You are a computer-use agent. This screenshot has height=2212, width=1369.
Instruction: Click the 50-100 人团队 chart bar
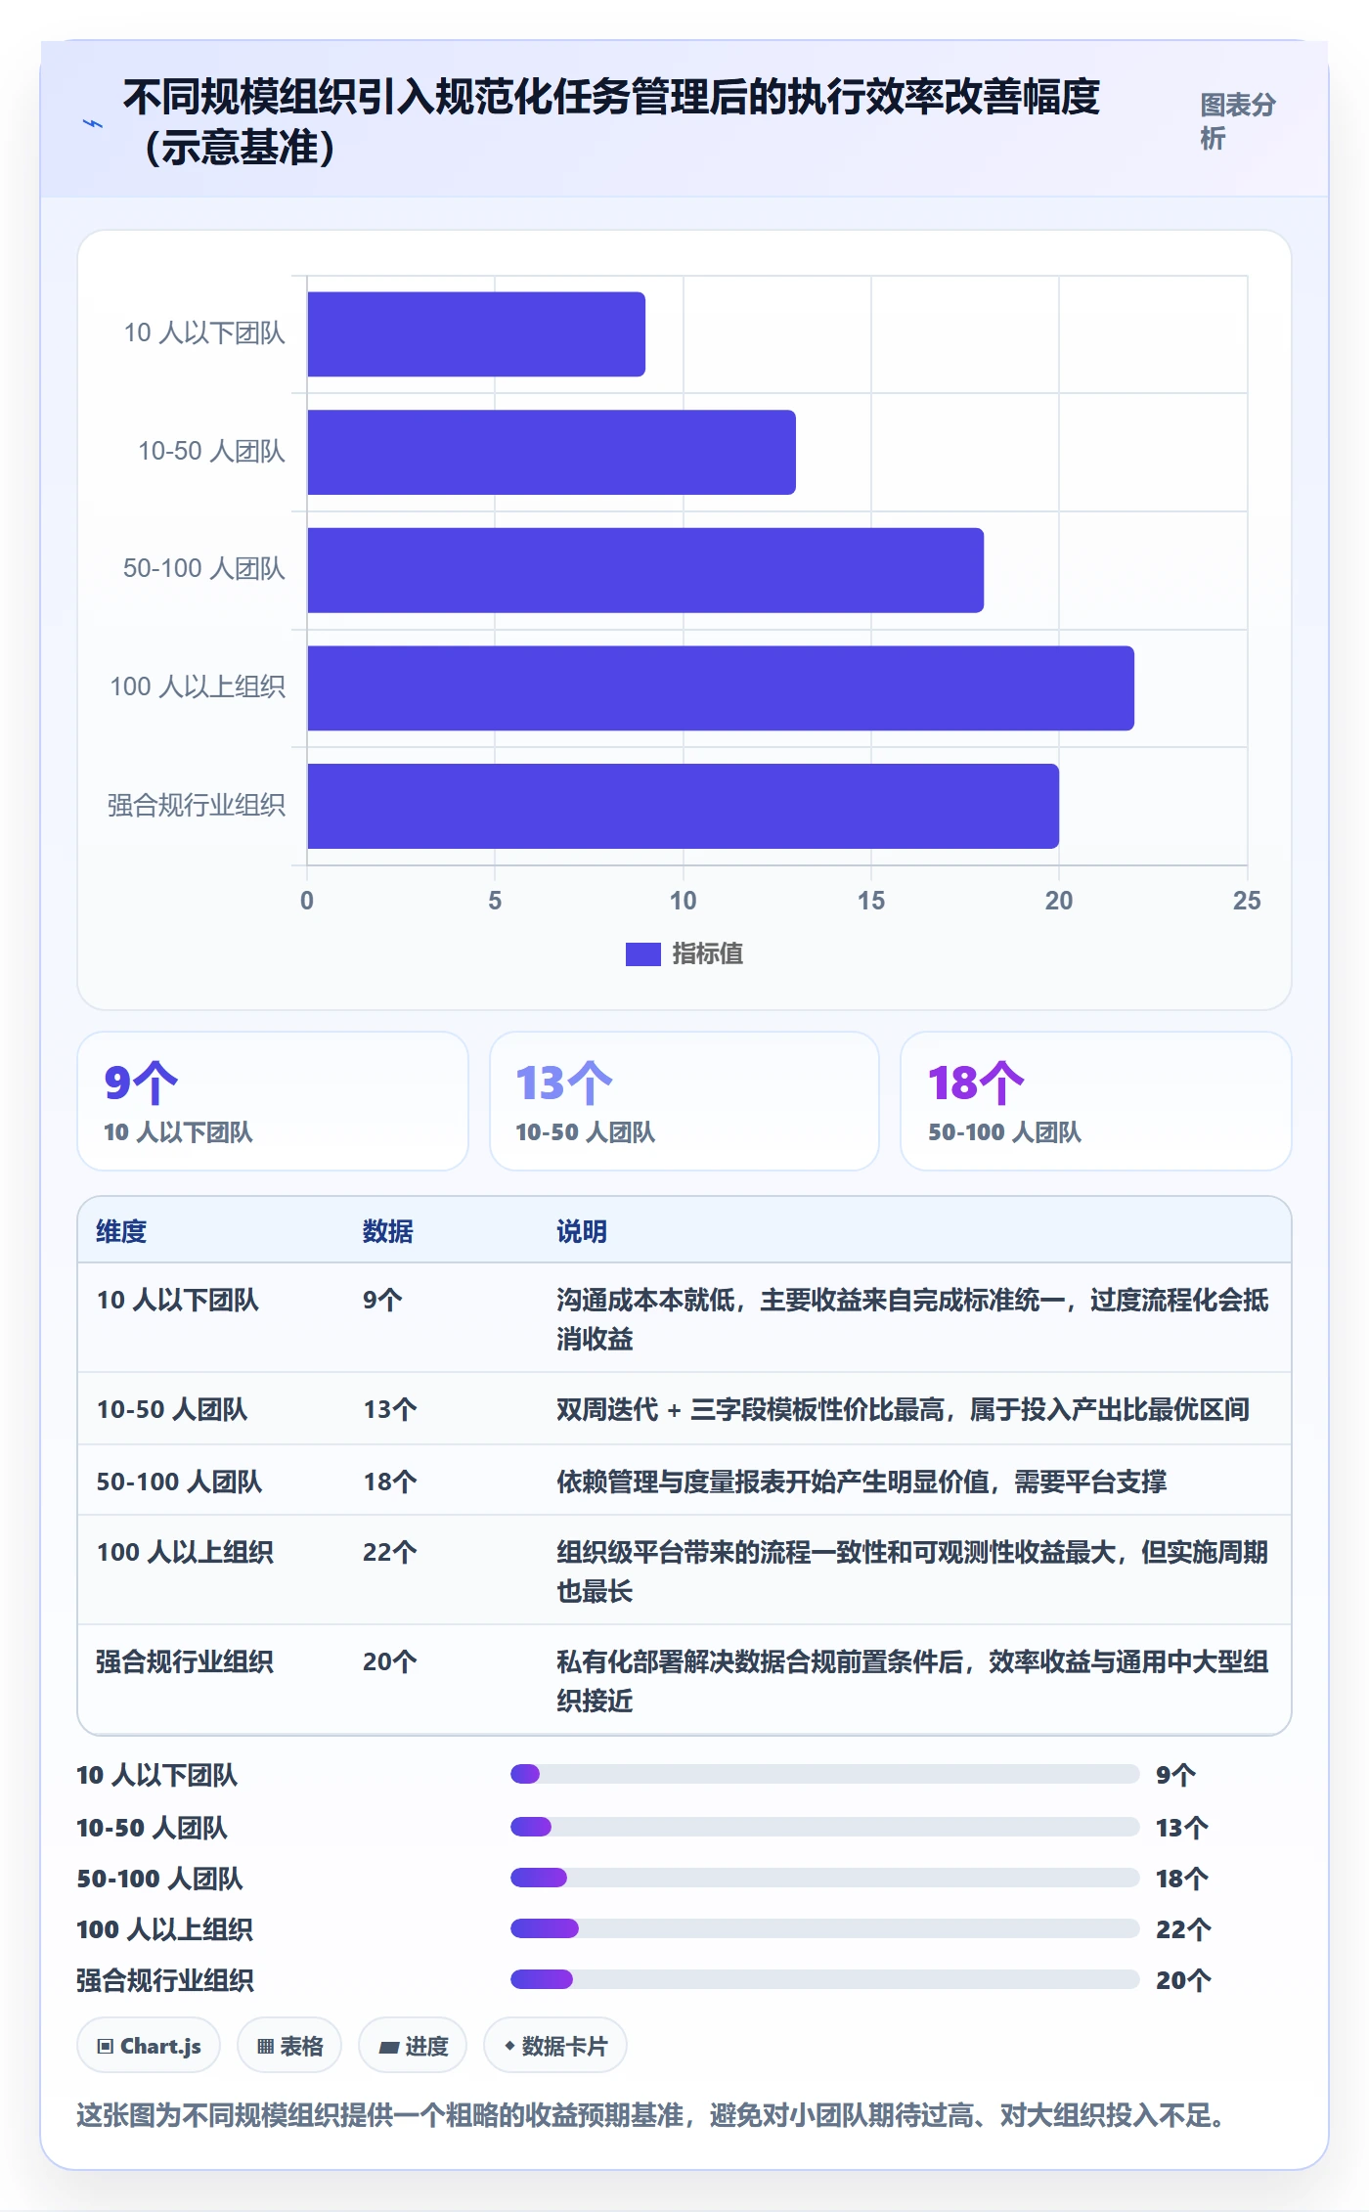pos(645,570)
